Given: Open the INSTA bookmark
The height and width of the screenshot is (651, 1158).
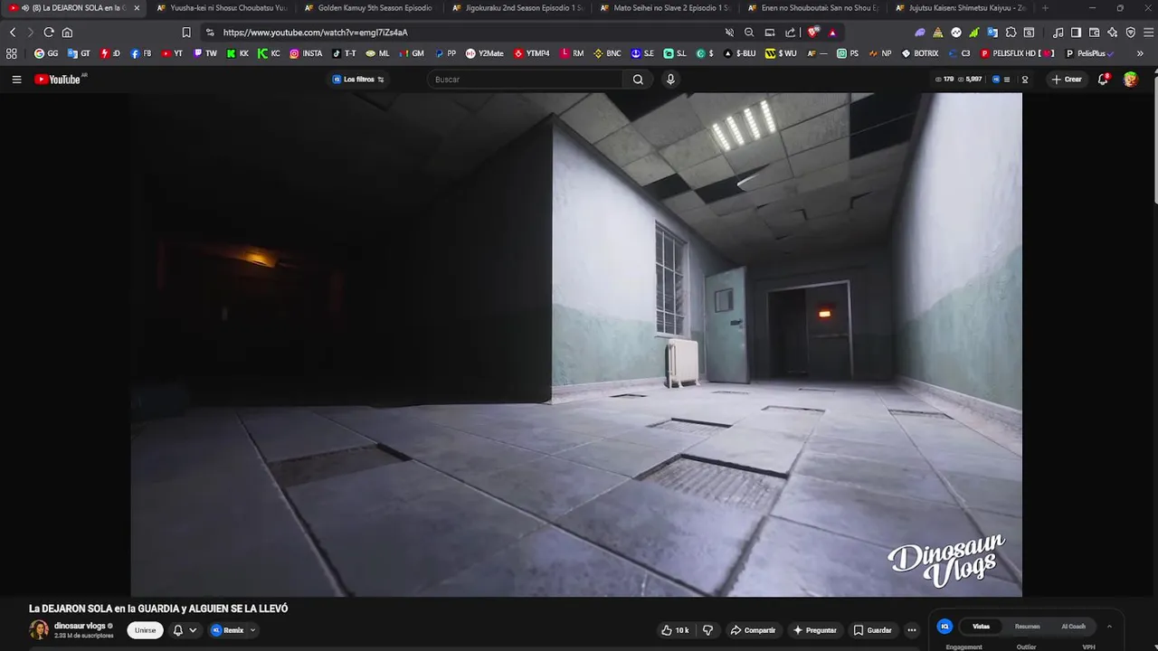Looking at the screenshot, I should 306,53.
